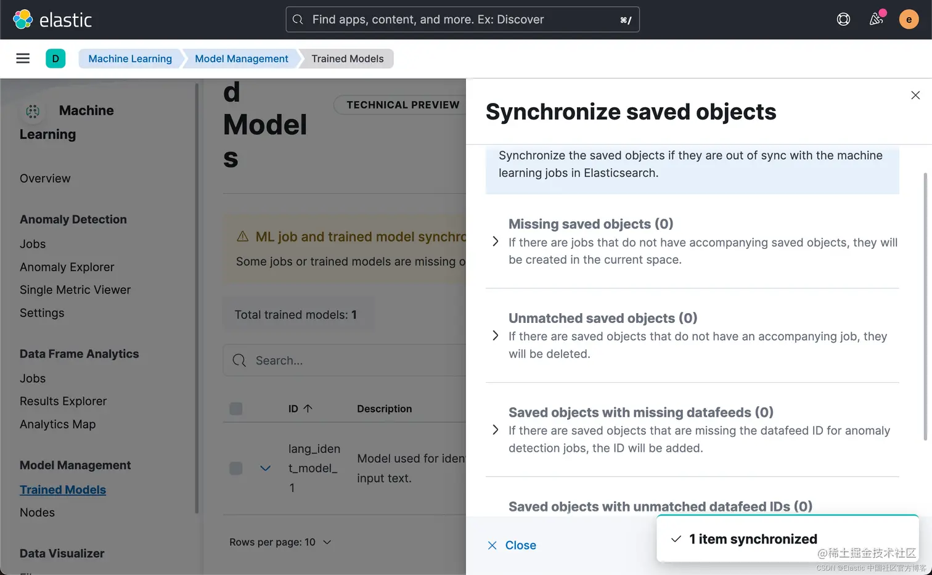Image resolution: width=932 pixels, height=575 pixels.
Task: Click the Close button in flyout
Action: click(x=512, y=545)
